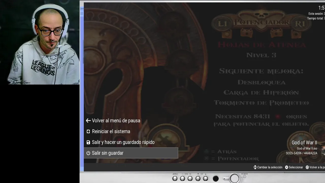Click the Necesitas 8431 orbes text
The width and height of the screenshot is (325, 183).
(x=261, y=116)
